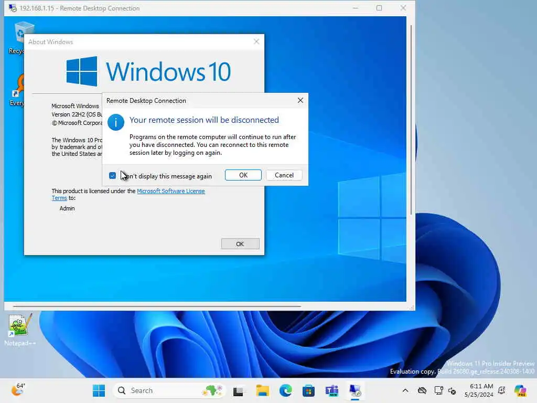
Task: Click the taskbar Search box
Action: tap(169, 390)
